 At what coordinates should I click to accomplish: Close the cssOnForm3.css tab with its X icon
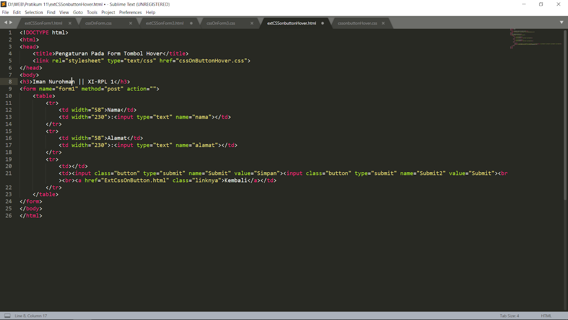252,23
